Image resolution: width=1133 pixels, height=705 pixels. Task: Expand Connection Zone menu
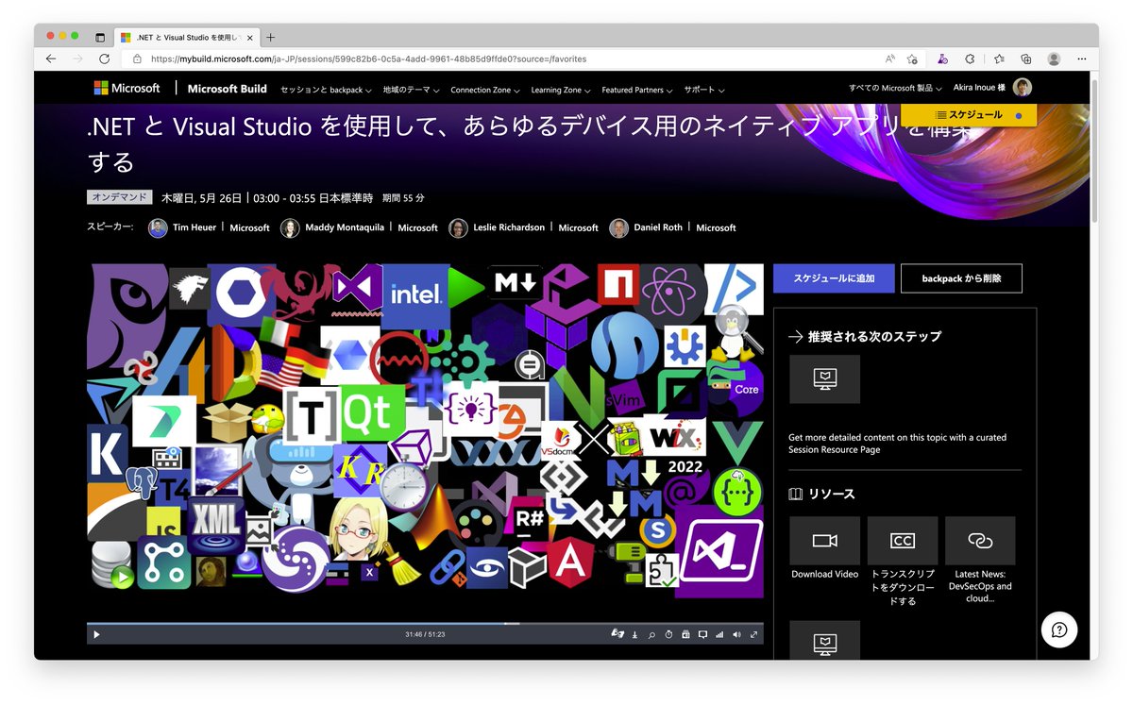click(x=484, y=90)
